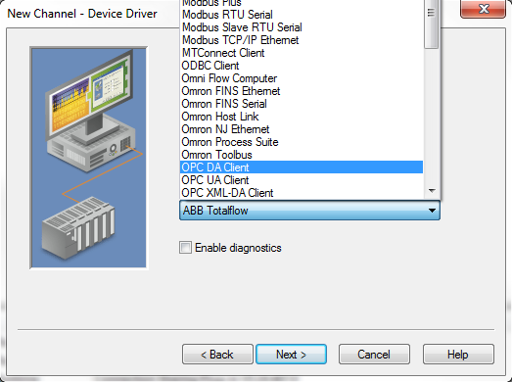Pick Omron Host Link driver
The width and height of the screenshot is (512, 382).
point(302,117)
